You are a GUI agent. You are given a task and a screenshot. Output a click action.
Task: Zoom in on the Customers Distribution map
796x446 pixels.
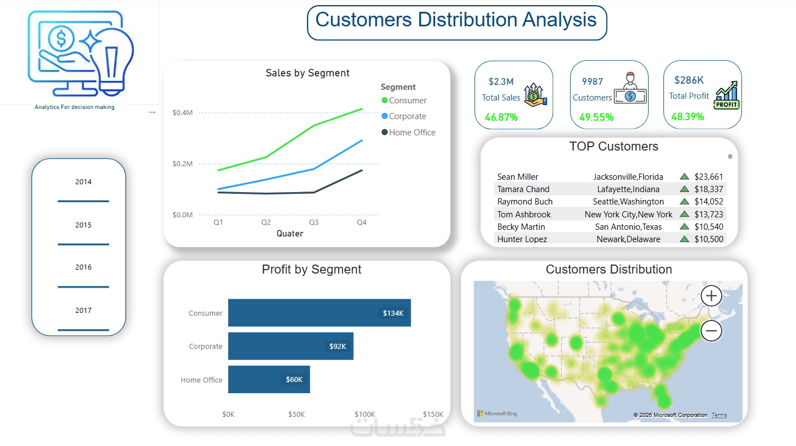click(712, 295)
